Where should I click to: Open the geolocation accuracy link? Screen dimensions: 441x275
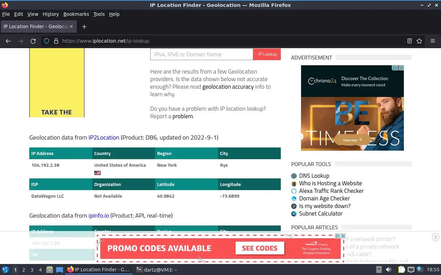coord(228,87)
